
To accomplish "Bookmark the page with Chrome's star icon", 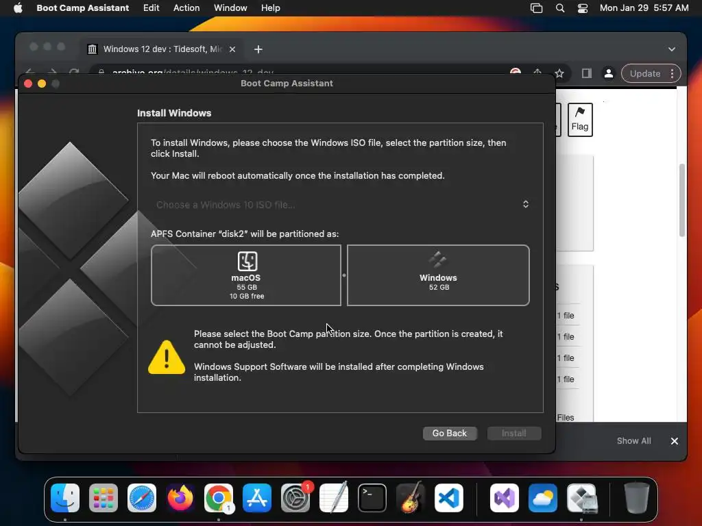I will coord(559,73).
